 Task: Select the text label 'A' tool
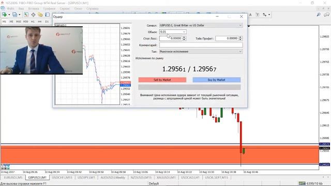coord(250,14)
